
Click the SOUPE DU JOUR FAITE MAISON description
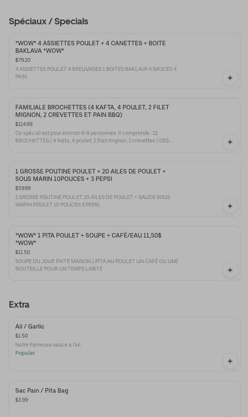point(96,265)
